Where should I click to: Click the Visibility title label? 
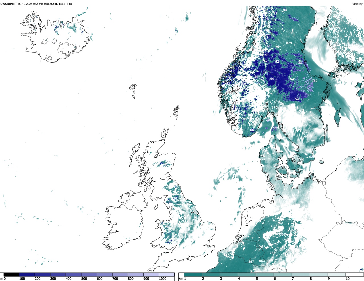pos(357,4)
